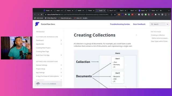Open the MetaMask fox extension
Viewport: 172px width, 96px height.
119,14
